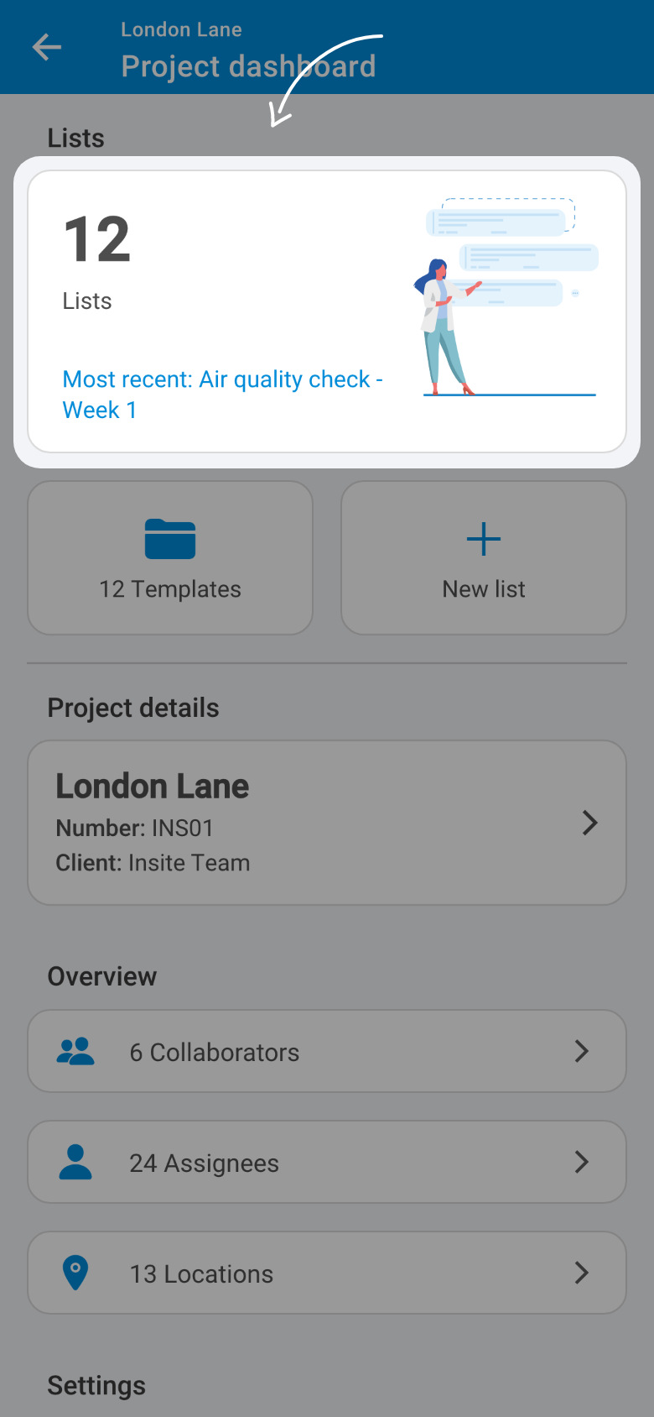Viewport: 654px width, 1417px height.
Task: Tap the plus icon for New list
Action: click(x=484, y=539)
